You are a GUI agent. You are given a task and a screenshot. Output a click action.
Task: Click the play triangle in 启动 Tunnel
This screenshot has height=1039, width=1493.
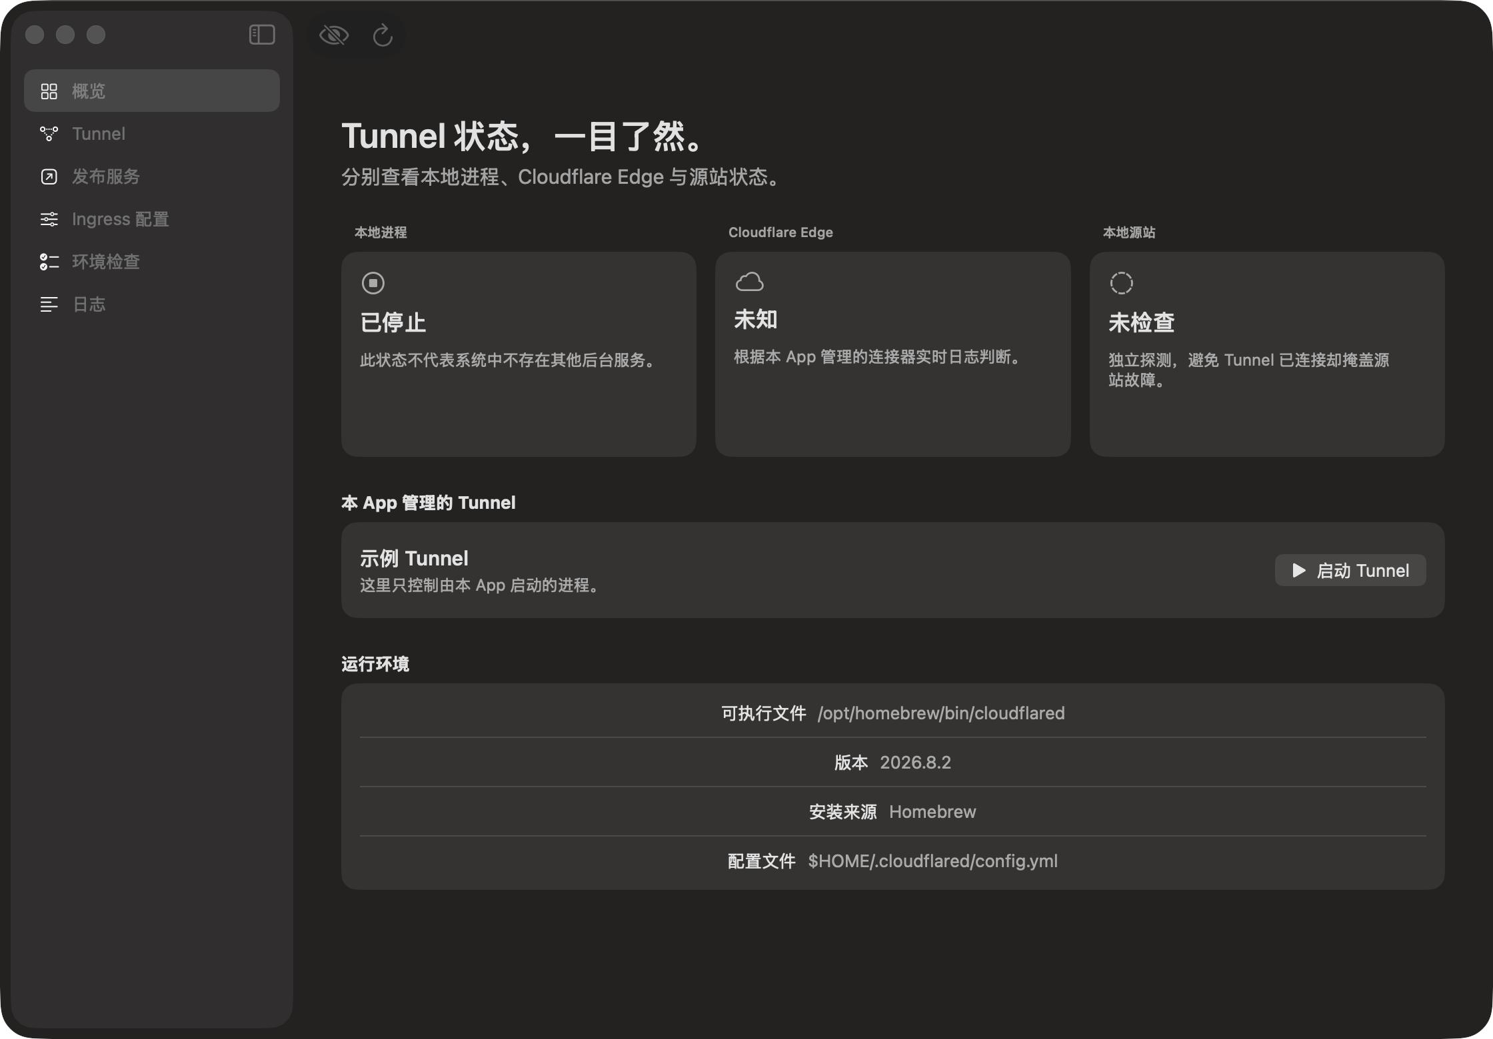[1299, 570]
